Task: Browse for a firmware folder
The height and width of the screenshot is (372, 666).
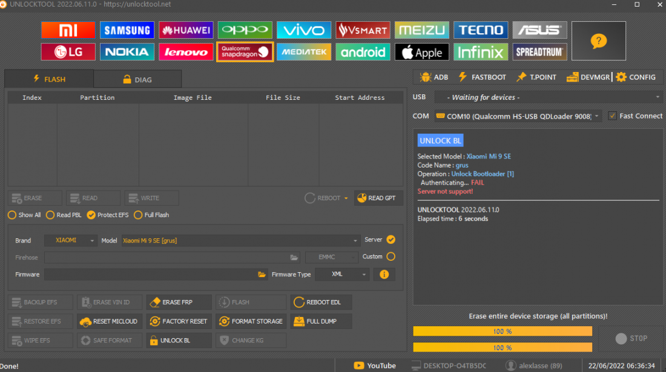Action: pyautogui.click(x=262, y=275)
